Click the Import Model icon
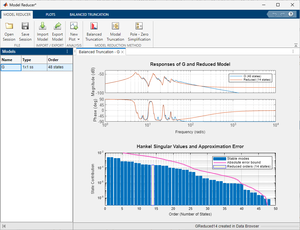Image resolution: width=300 pixels, height=230 pixels. click(43, 26)
